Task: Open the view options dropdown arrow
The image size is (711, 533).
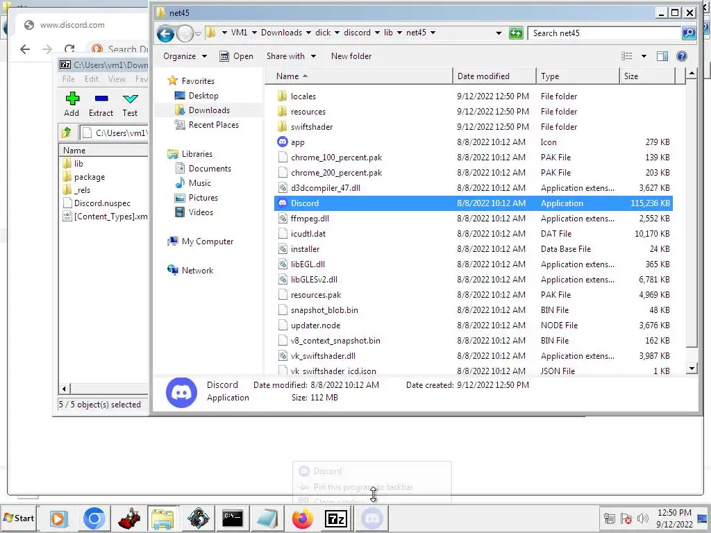Action: coord(644,56)
